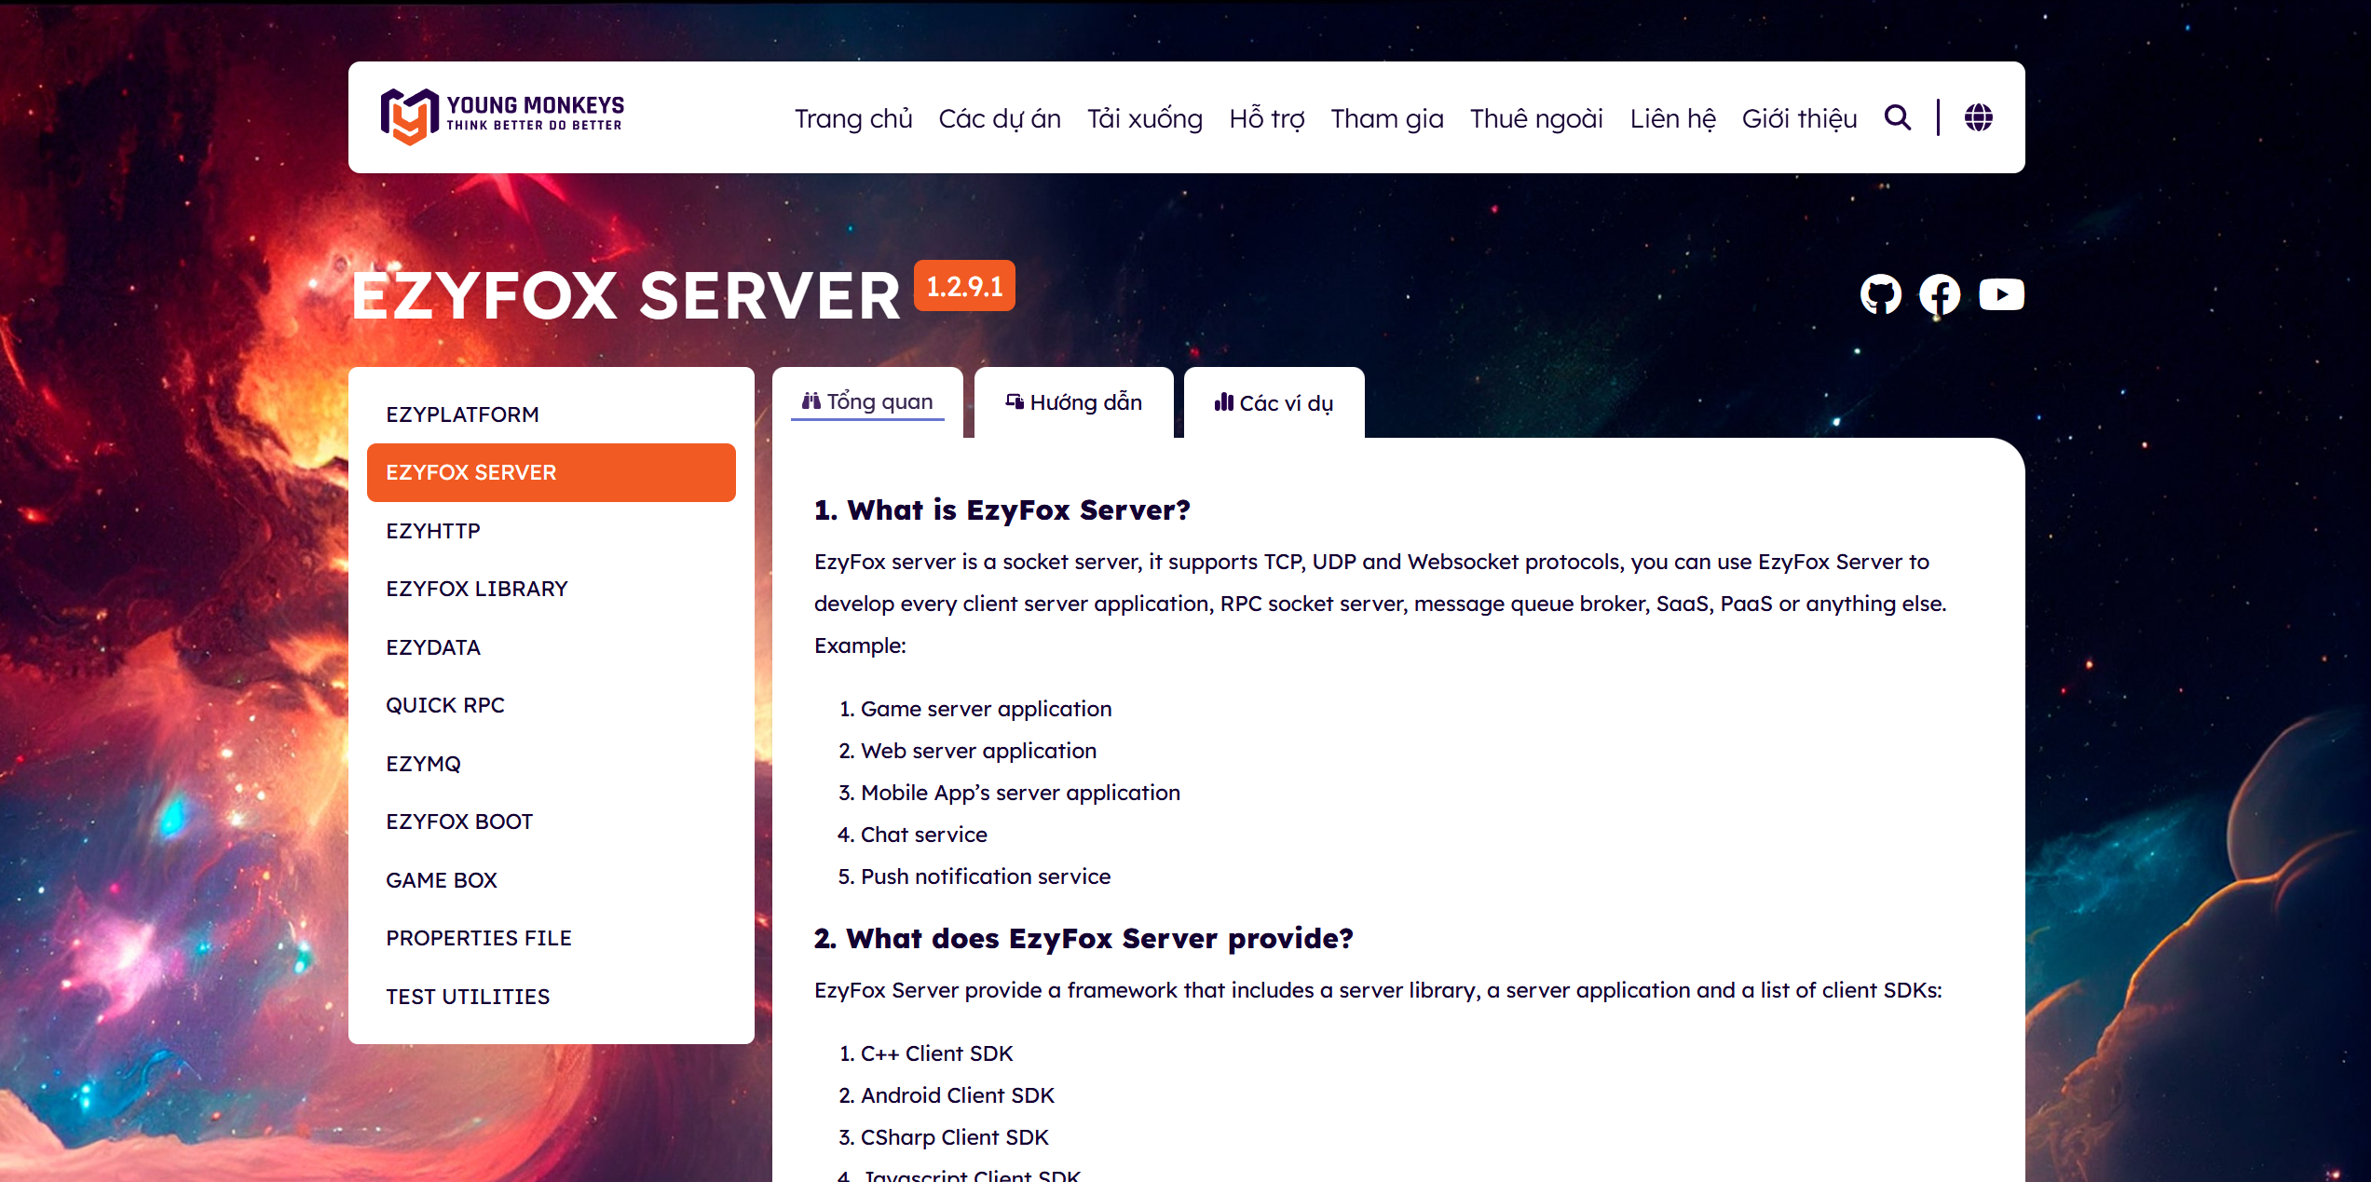Open the Giới thiệu navigation link

point(1799,118)
